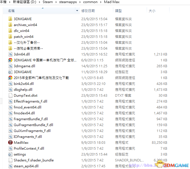Select fmodex64.dll file icon
Screen dimensions: 190x169
coord(10,113)
